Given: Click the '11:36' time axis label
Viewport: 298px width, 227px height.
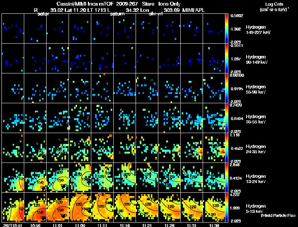Looking at the screenshot, I should 214,226.
